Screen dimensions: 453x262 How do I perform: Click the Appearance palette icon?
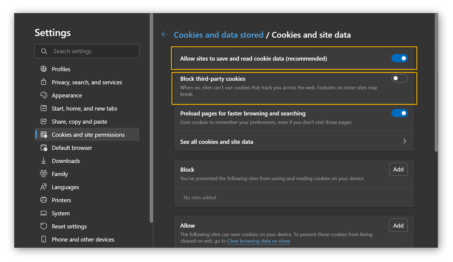tap(44, 95)
